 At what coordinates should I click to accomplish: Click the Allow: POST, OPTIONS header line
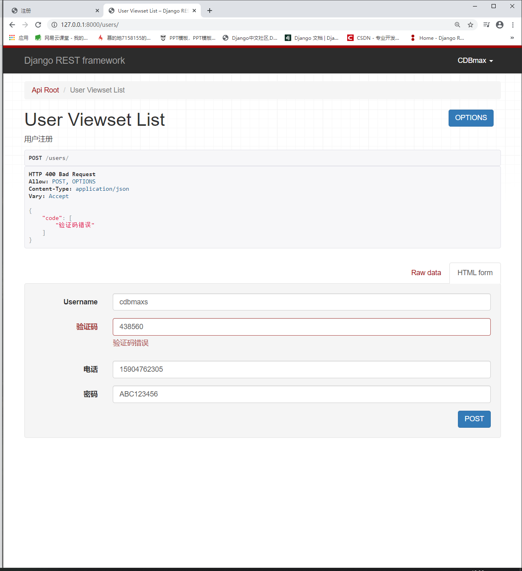[62, 181]
